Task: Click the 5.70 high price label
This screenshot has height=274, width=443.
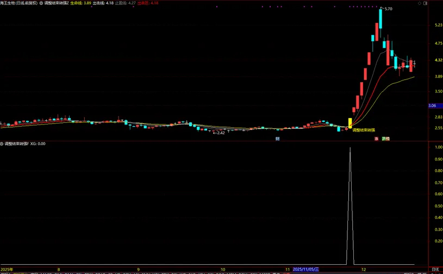Action: [x=388, y=9]
